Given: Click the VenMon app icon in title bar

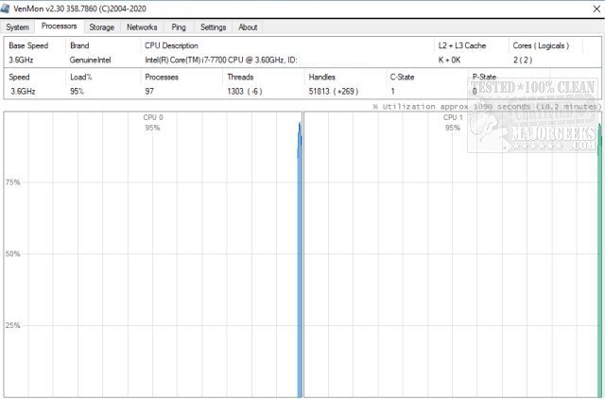Looking at the screenshot, I should (x=5, y=9).
